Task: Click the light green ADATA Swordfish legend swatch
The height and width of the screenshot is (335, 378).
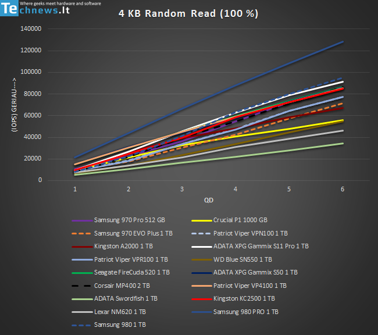Action: click(x=82, y=300)
